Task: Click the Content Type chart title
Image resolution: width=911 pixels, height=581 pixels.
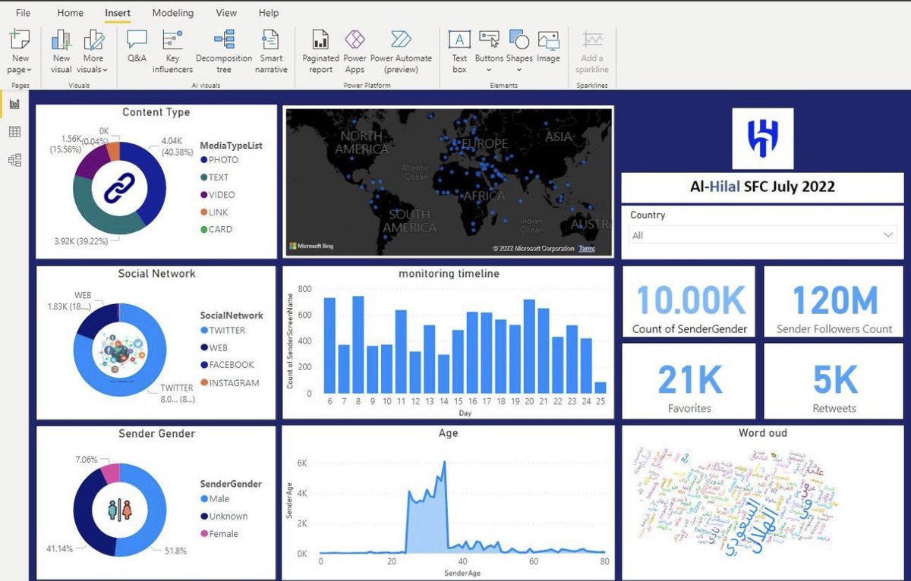Action: tap(156, 112)
